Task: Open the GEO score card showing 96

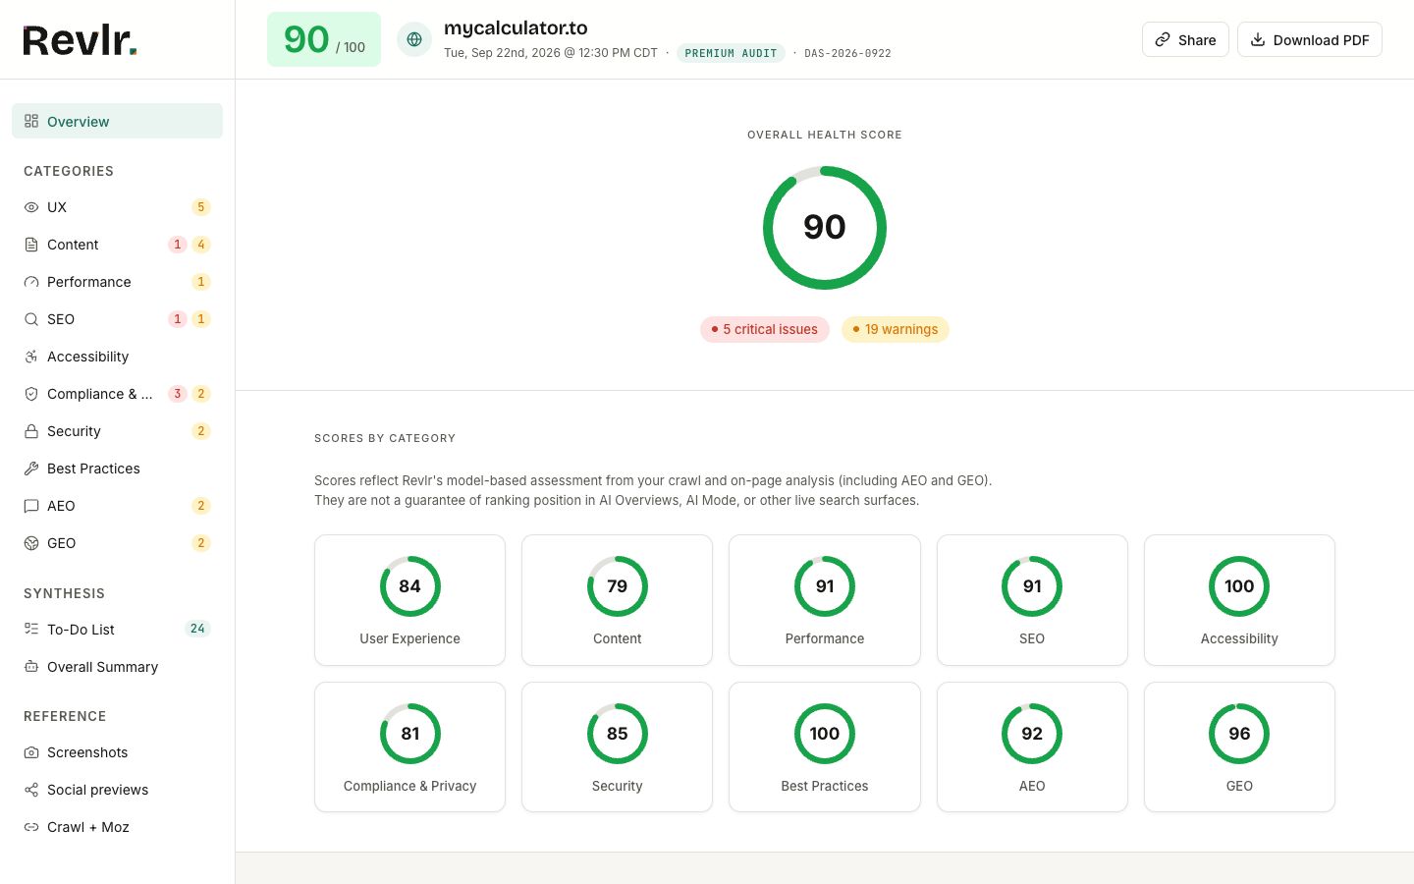Action: tap(1239, 747)
